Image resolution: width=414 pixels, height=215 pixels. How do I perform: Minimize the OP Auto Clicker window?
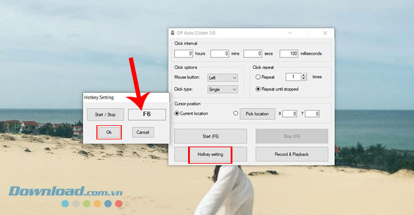290,33
